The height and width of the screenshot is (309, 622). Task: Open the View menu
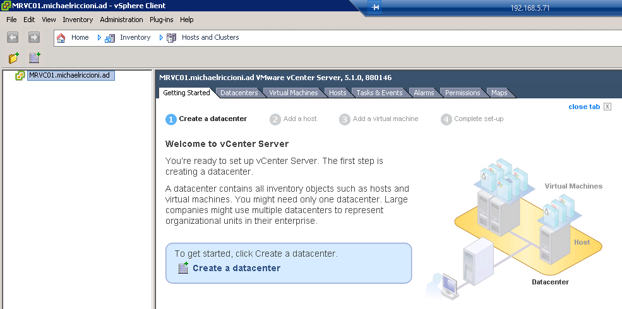tap(49, 20)
